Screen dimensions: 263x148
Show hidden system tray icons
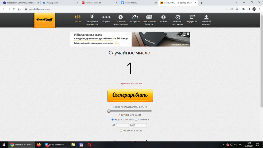click(224, 145)
